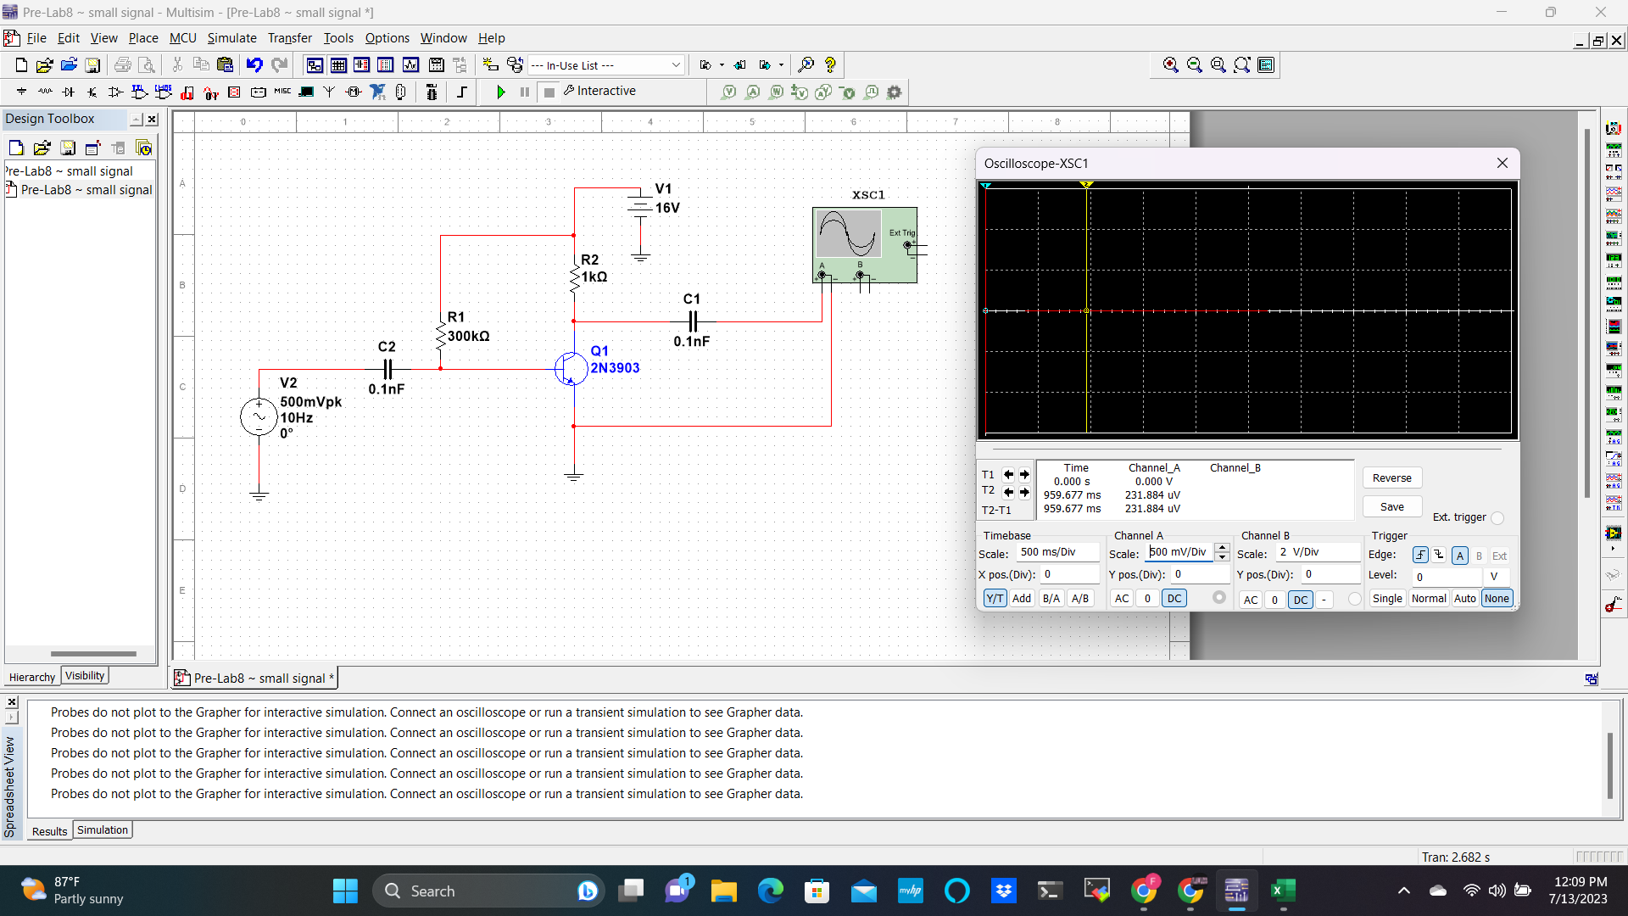Open the Simulate menu
Viewport: 1628px width, 916px height.
tap(231, 37)
